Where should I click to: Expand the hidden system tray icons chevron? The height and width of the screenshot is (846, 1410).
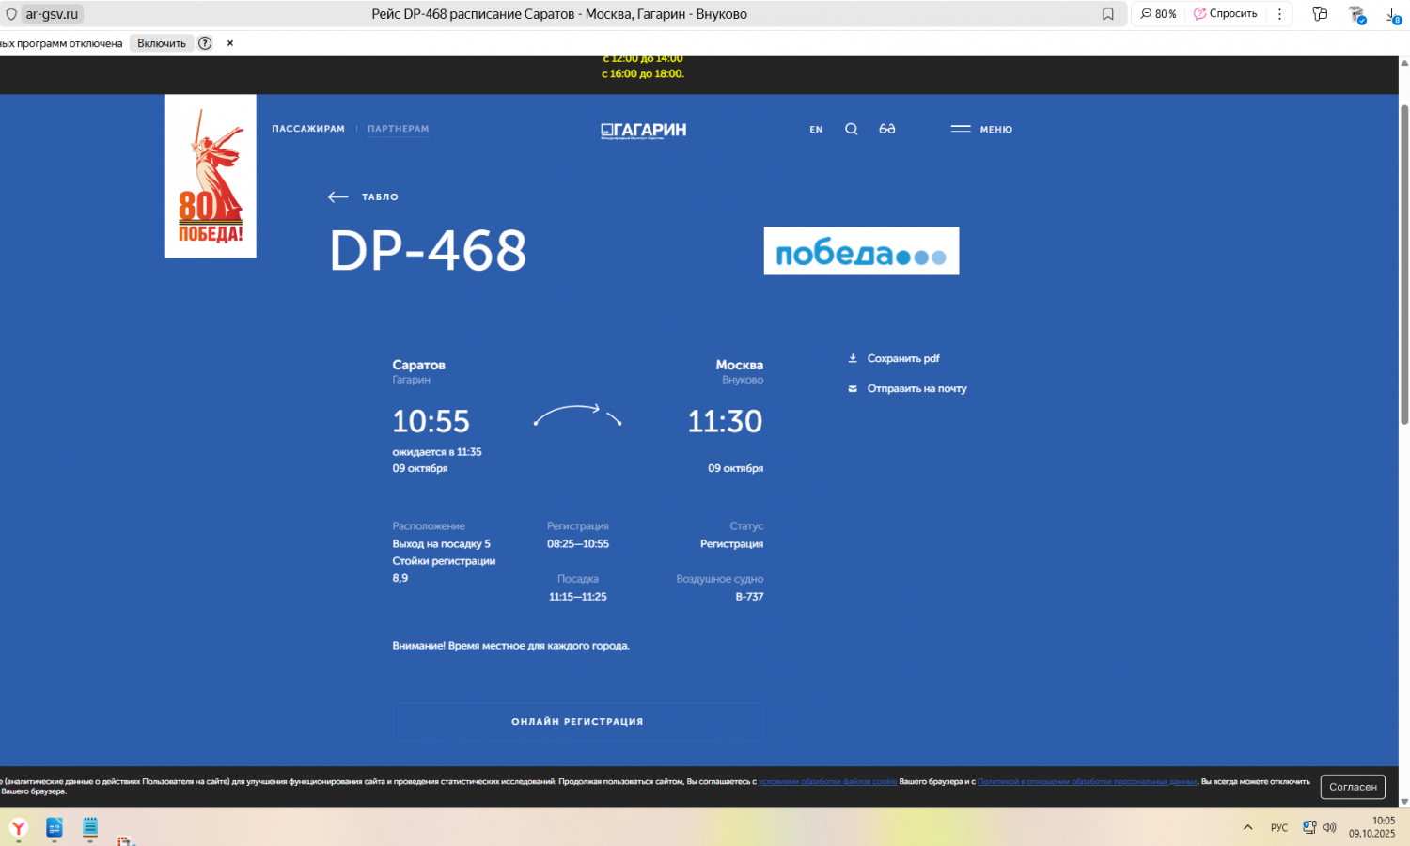click(x=1247, y=828)
